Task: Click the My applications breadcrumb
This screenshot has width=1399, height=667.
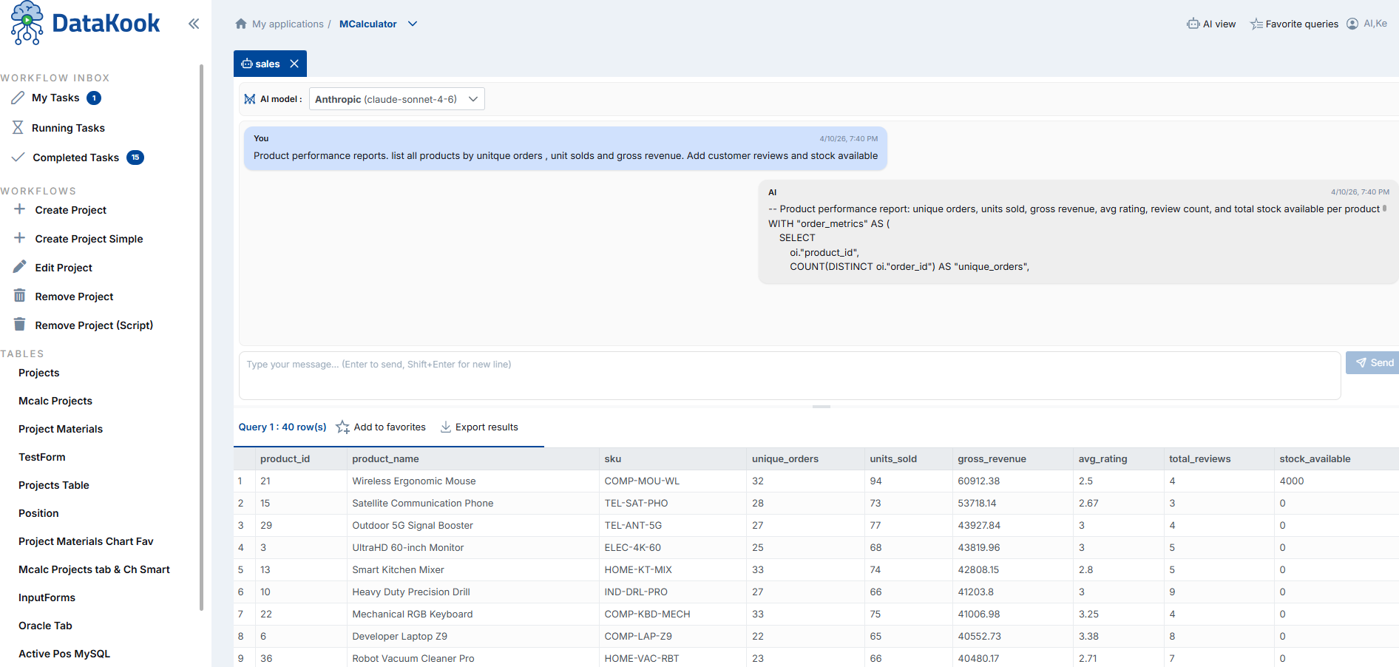Action: tap(288, 24)
